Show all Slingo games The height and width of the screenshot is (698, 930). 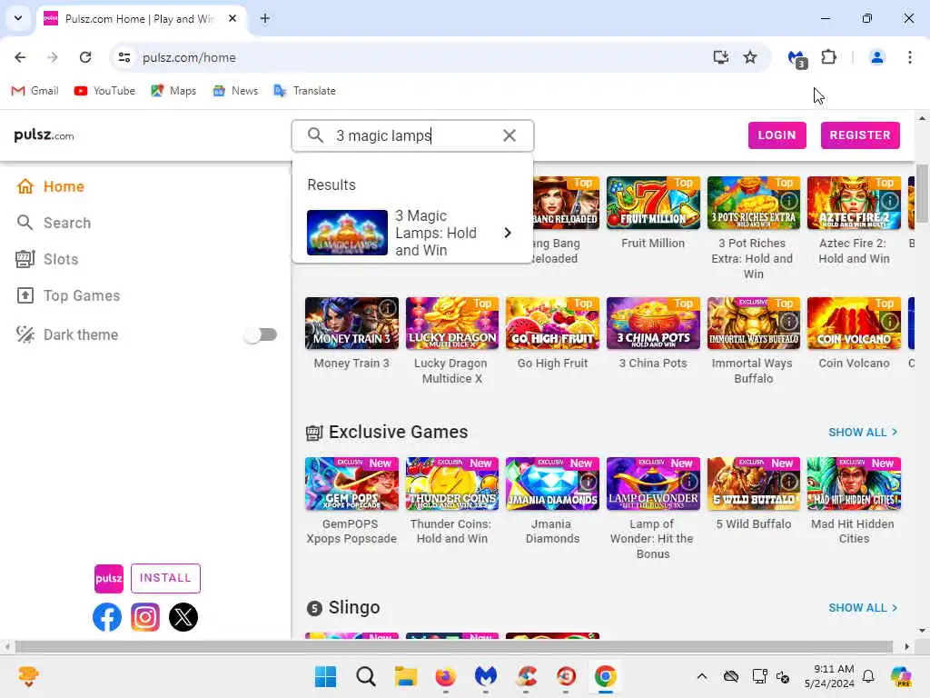pyautogui.click(x=863, y=608)
